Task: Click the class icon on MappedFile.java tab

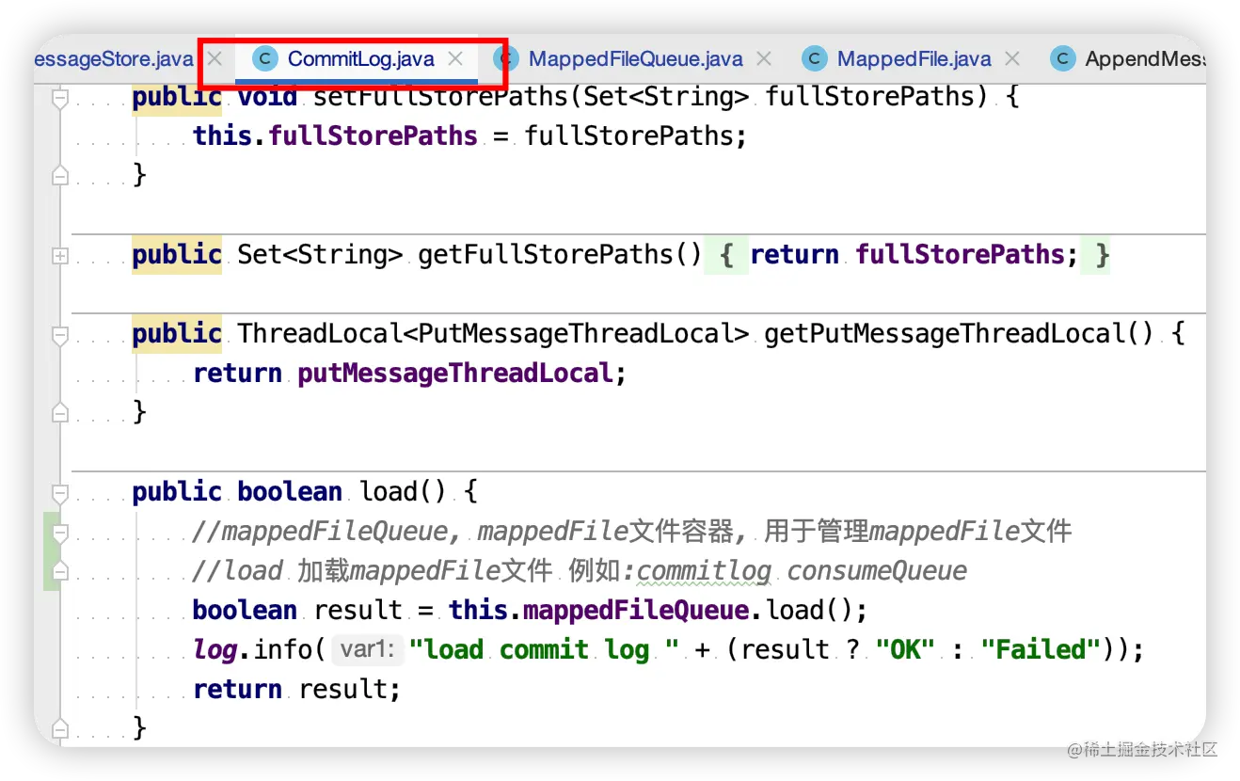Action: (814, 59)
